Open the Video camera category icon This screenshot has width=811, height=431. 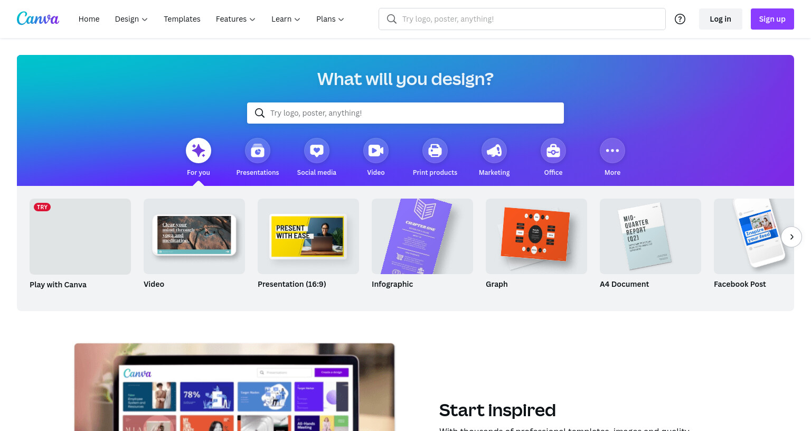pos(376,151)
